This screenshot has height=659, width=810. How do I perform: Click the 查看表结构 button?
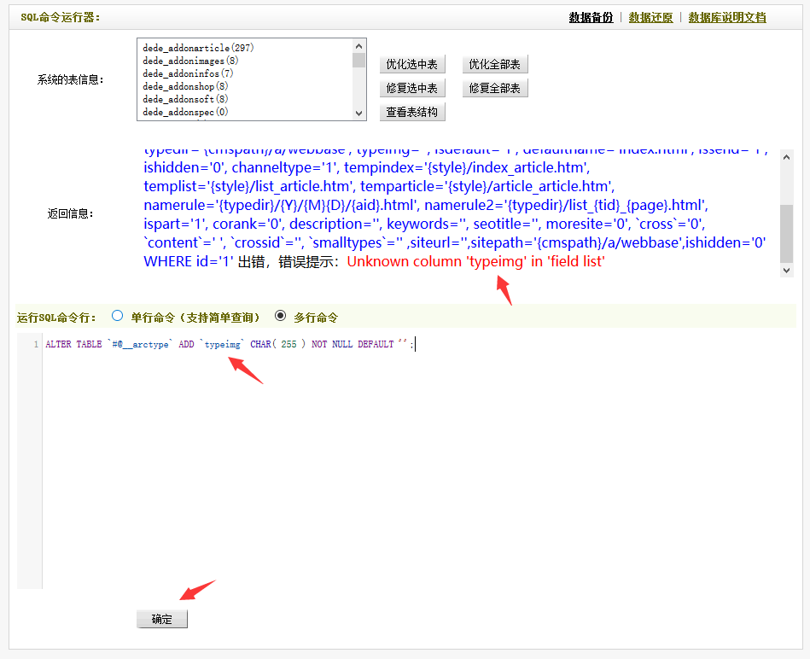(x=412, y=112)
